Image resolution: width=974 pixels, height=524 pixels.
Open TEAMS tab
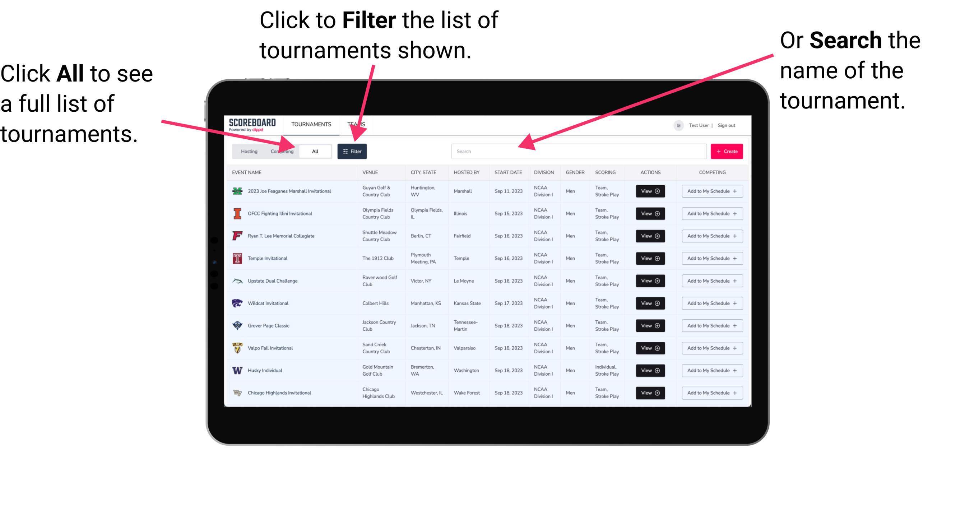click(x=358, y=124)
